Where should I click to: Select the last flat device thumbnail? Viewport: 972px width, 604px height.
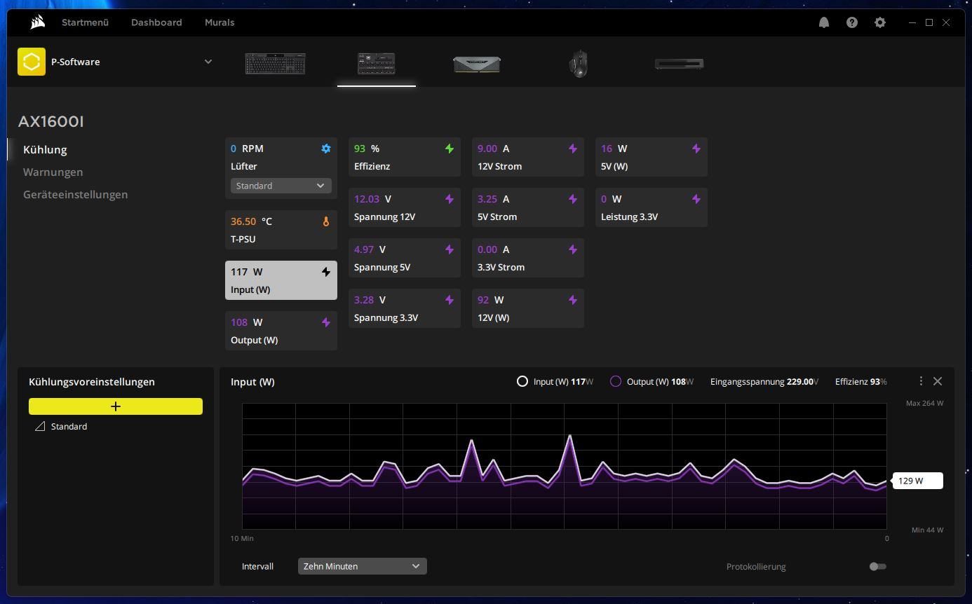679,64
